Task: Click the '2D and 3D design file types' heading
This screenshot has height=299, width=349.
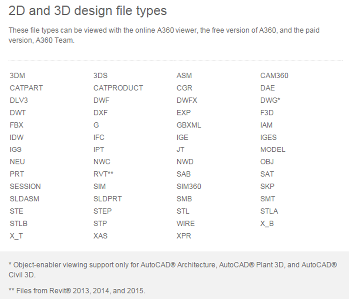Action: pyautogui.click(x=88, y=11)
